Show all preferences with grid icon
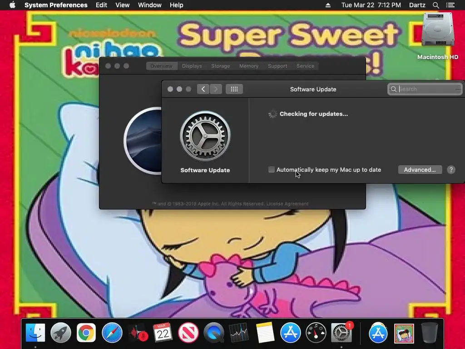The height and width of the screenshot is (349, 465). tap(234, 89)
